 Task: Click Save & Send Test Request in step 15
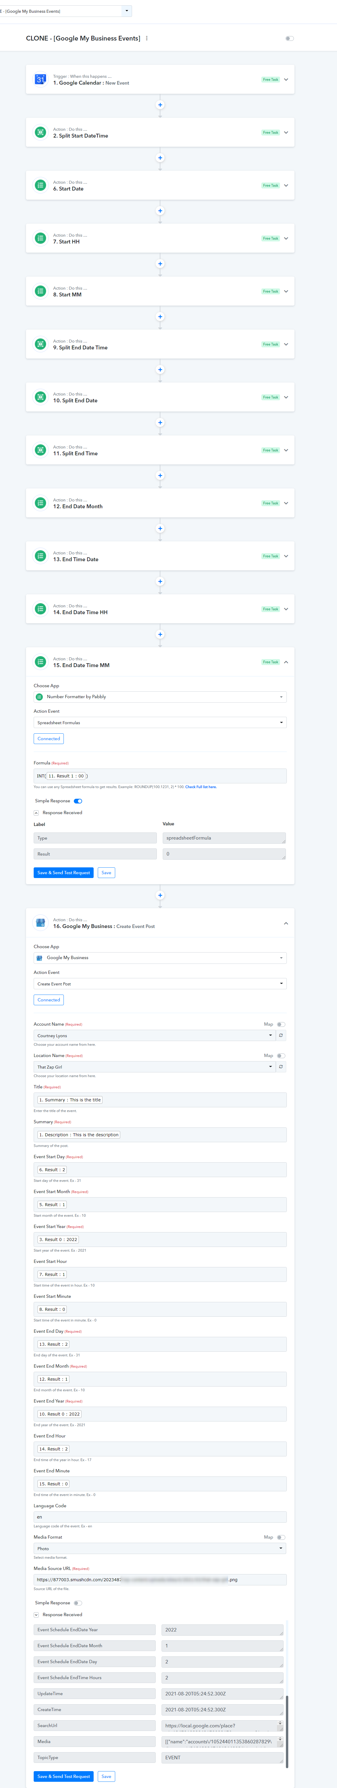click(x=64, y=872)
